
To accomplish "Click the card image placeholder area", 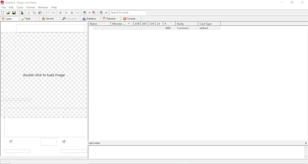I will click(x=43, y=75).
